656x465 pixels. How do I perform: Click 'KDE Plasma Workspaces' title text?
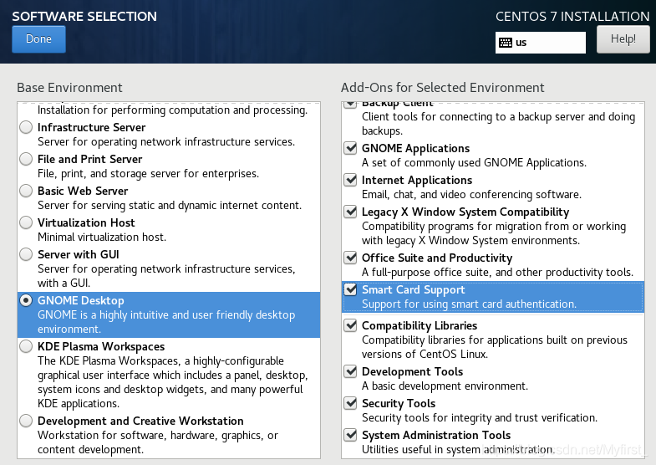coord(101,346)
